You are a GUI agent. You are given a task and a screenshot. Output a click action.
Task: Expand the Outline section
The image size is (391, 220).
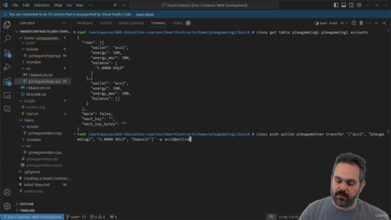[x=43, y=204]
